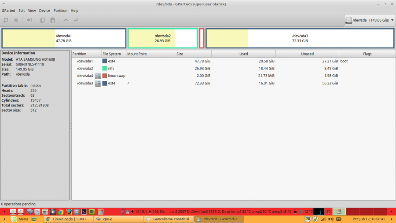Click the Unused column header

(308, 54)
